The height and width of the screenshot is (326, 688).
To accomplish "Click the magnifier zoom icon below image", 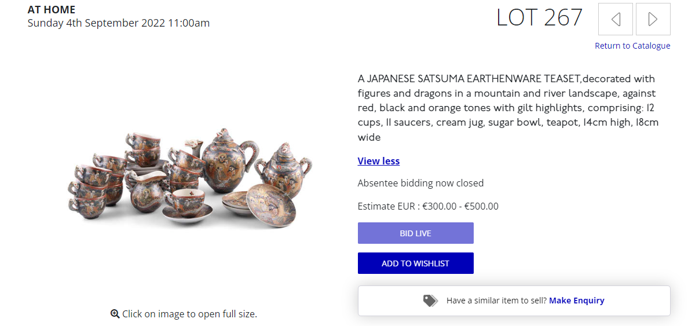I will tap(115, 314).
